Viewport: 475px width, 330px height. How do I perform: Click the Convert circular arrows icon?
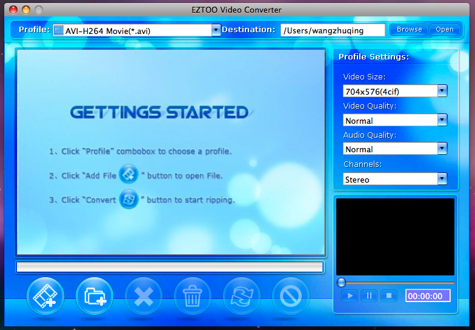click(242, 296)
